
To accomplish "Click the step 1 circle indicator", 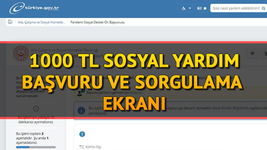I will click(82, 134).
